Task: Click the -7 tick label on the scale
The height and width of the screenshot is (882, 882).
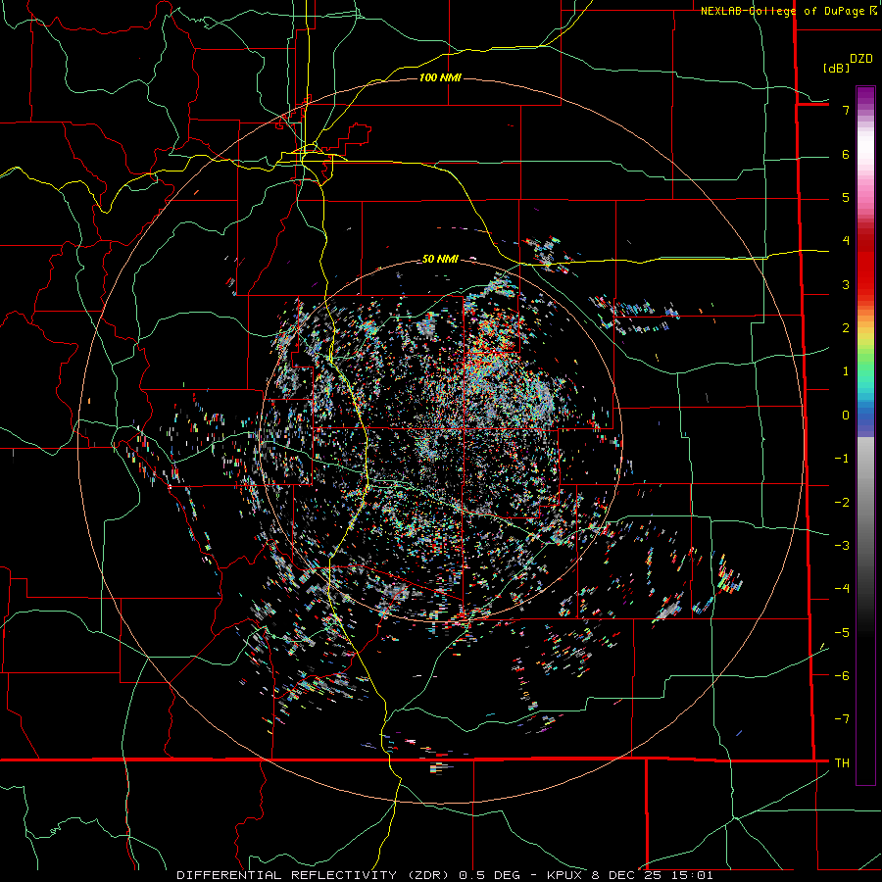Action: point(842,719)
